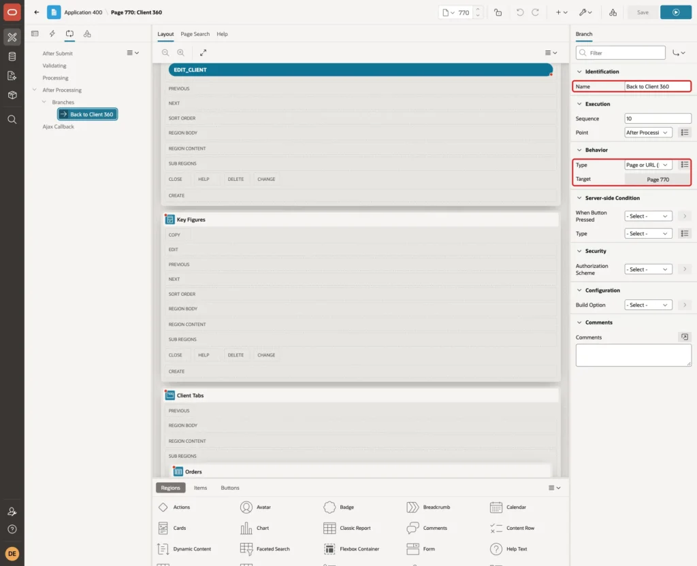The height and width of the screenshot is (566, 697).
Task: Click the page lock icon
Action: (498, 12)
